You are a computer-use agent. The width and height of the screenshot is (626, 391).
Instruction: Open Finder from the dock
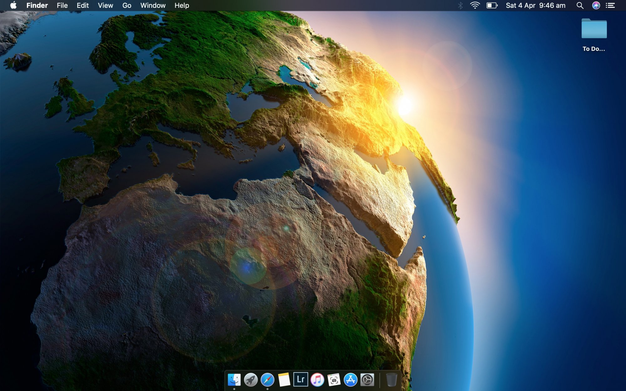click(234, 380)
